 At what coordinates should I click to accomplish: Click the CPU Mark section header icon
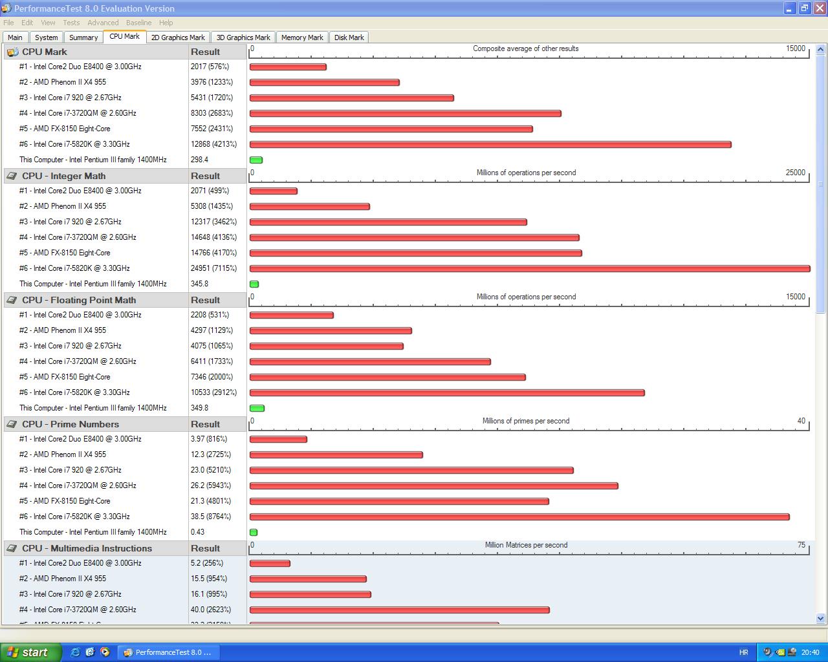point(12,52)
